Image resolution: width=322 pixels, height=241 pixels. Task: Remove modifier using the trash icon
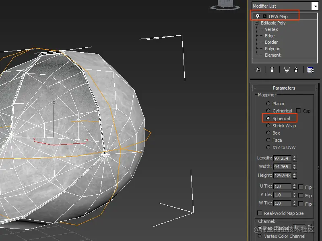296,69
